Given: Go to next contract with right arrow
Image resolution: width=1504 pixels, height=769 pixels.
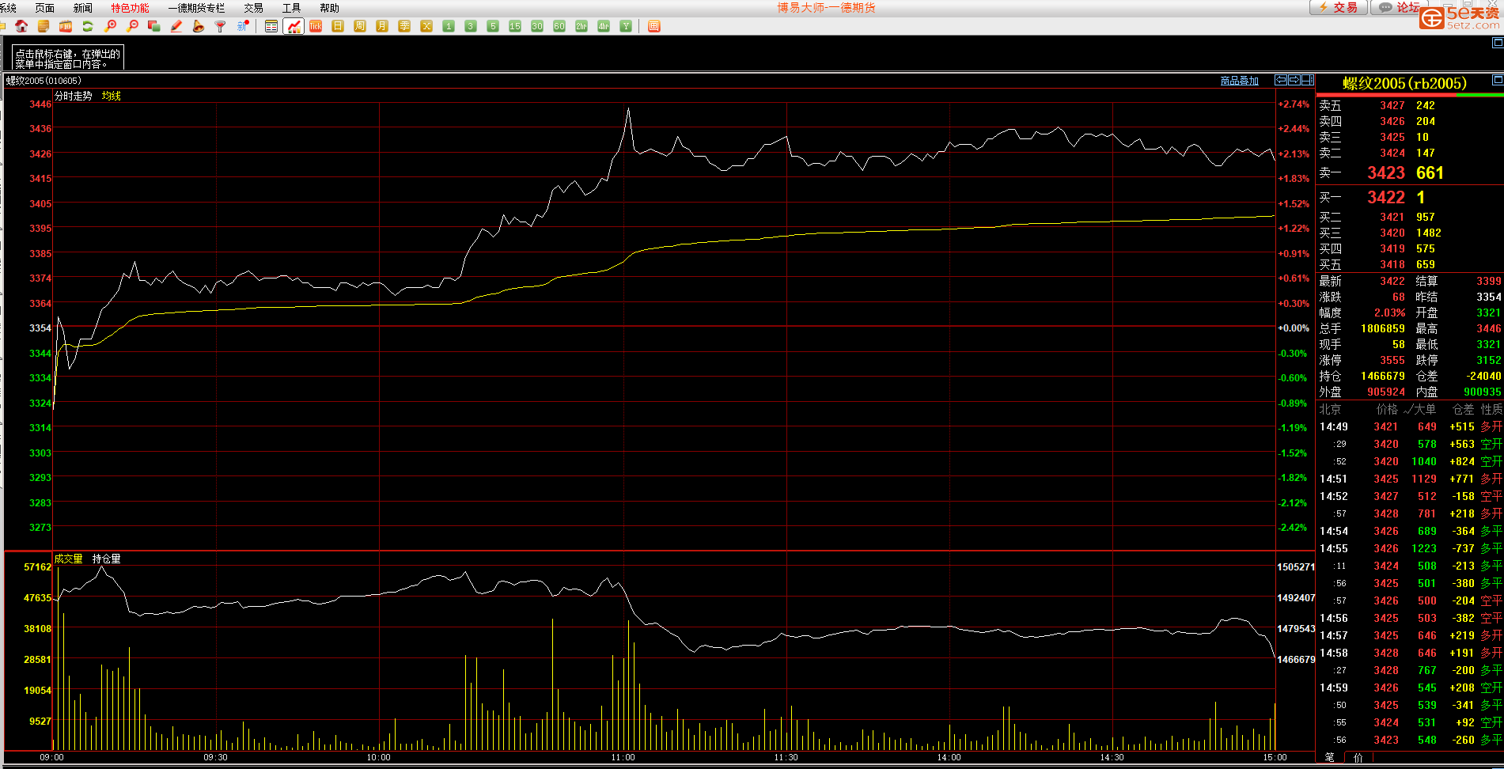Looking at the screenshot, I should [1294, 80].
